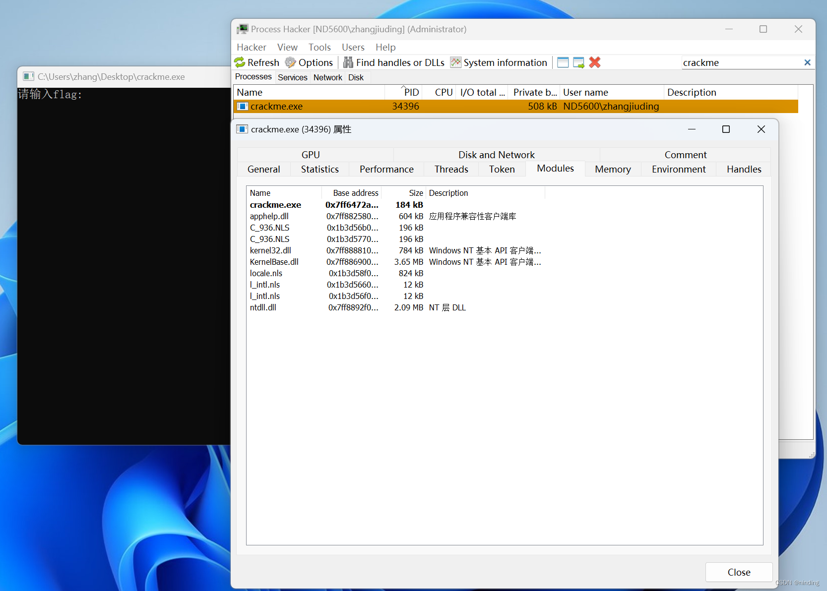Click properties dialog title icon

click(x=242, y=129)
